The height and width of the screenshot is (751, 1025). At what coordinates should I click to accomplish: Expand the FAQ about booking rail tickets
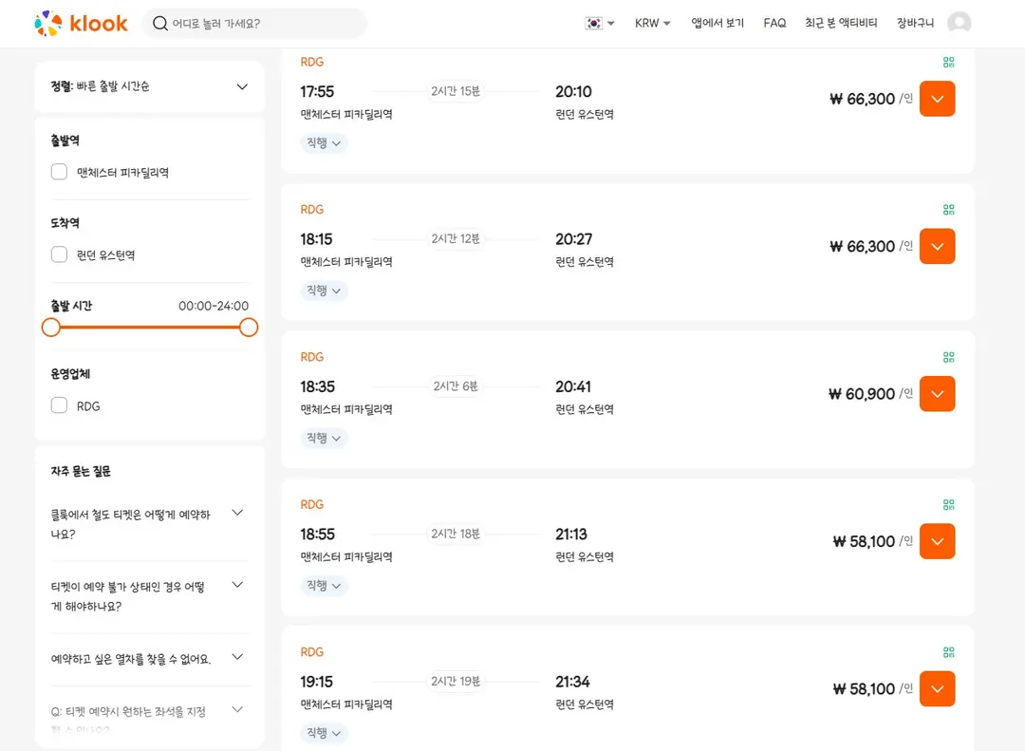[149, 524]
